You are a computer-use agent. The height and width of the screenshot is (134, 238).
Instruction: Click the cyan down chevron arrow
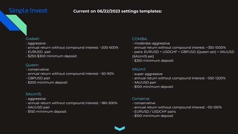[x=120, y=128]
